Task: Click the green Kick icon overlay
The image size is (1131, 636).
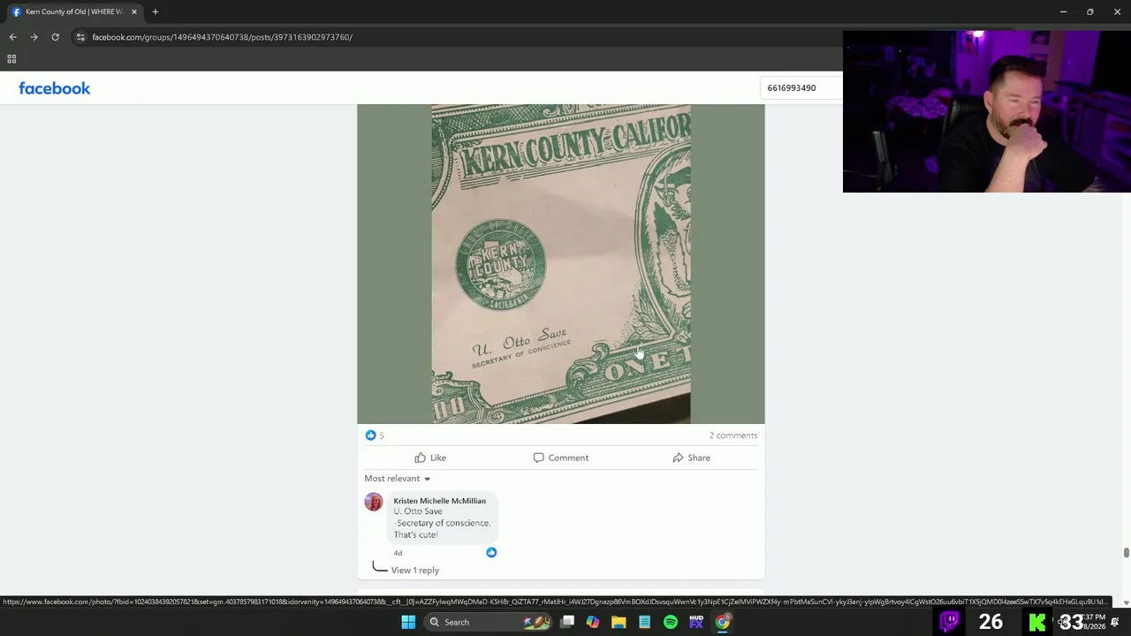Action: point(1037,623)
